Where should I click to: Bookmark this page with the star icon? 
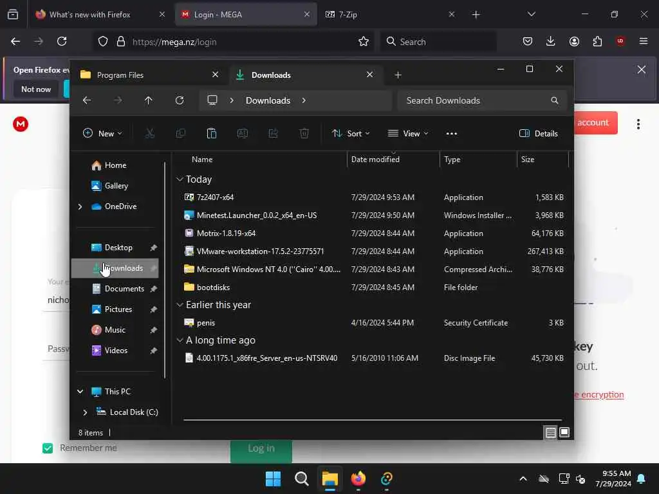pos(364,41)
